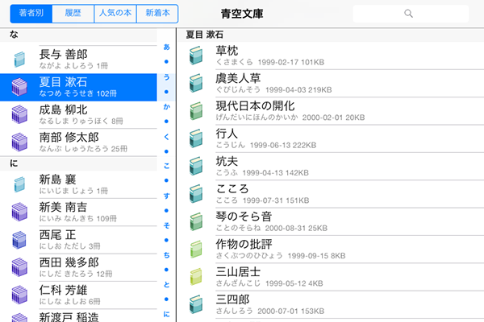Select author 西尾 正

(78, 240)
